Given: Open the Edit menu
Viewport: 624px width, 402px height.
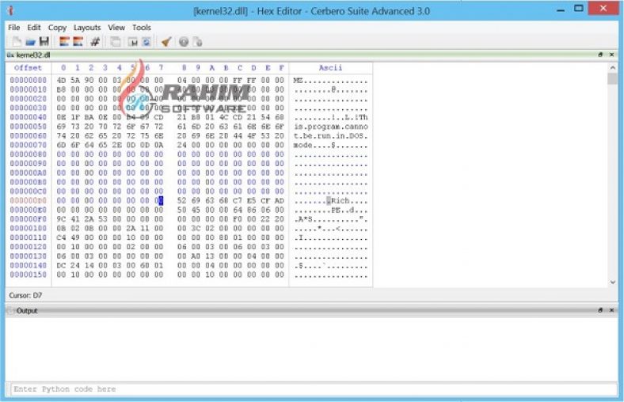Looking at the screenshot, I should [34, 28].
